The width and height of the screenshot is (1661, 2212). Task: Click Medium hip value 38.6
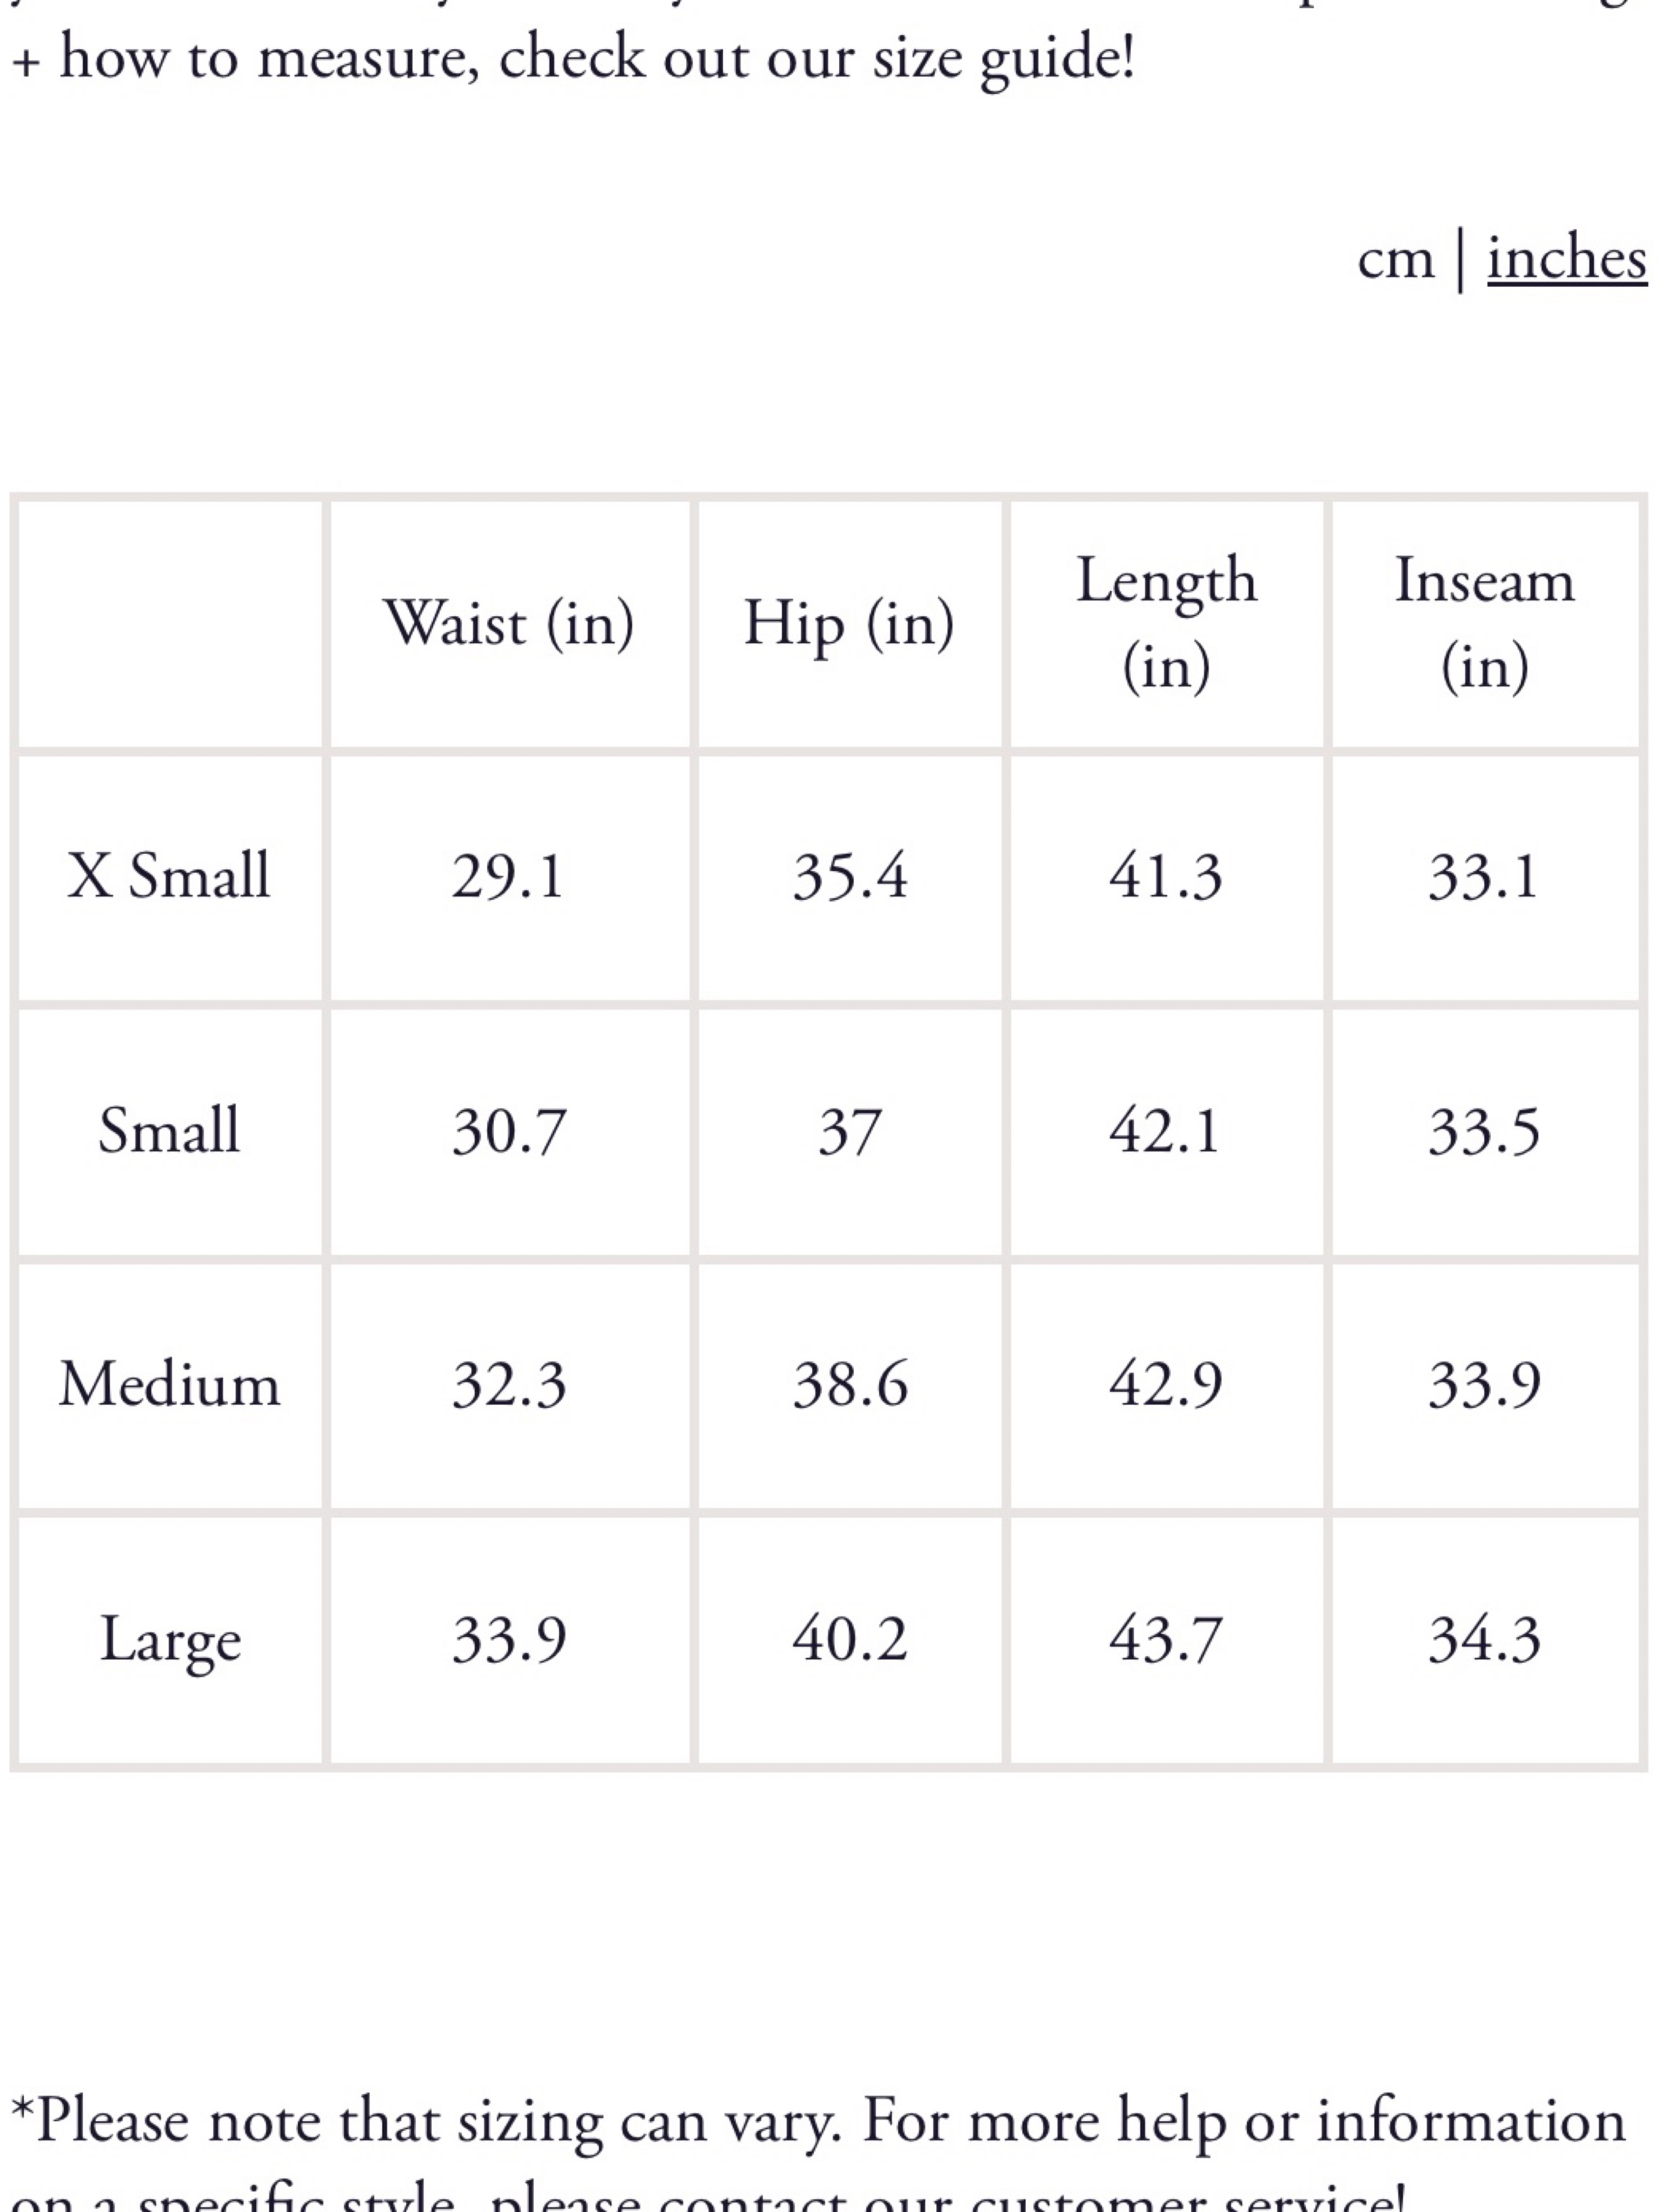coord(850,1385)
